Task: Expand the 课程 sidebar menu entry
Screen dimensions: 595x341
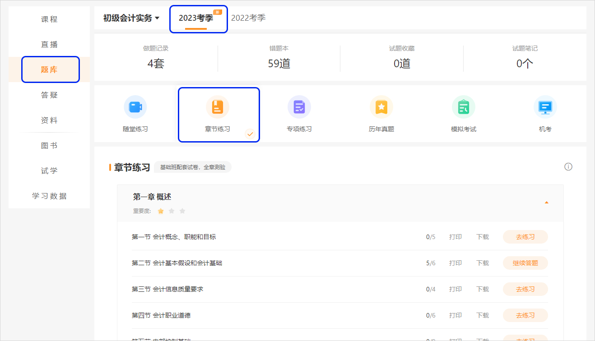Action: (x=49, y=19)
